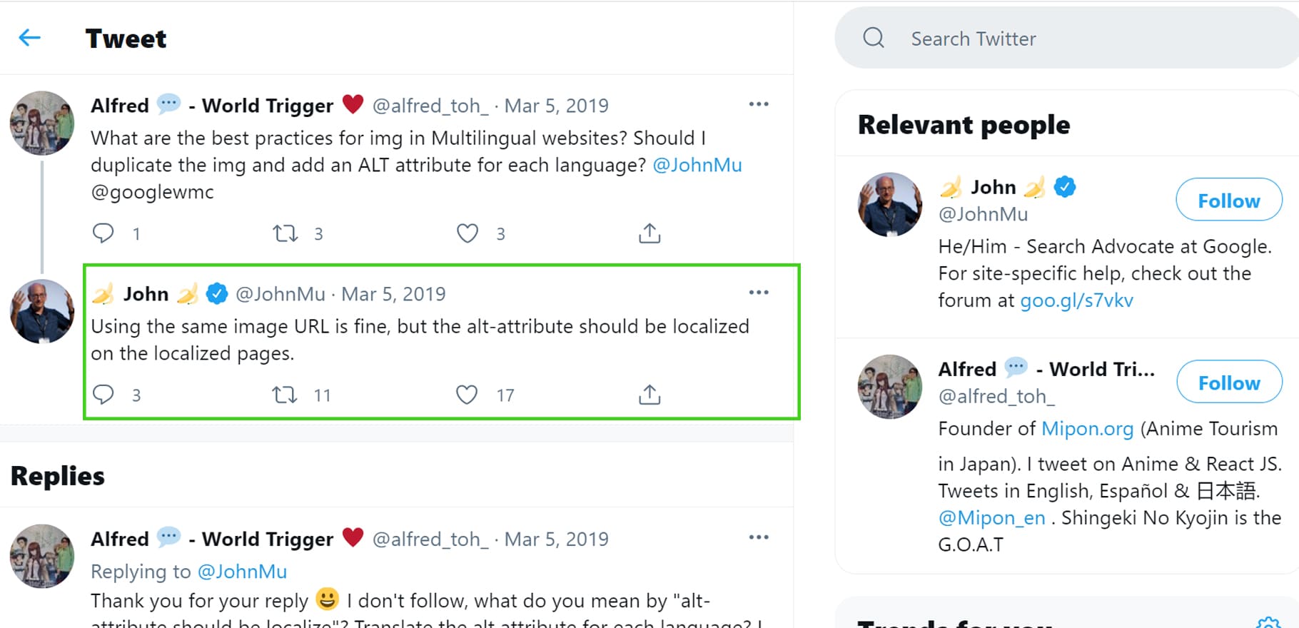The image size is (1299, 628).
Task: Open more options on Alfred's first tweet
Action: click(x=759, y=104)
